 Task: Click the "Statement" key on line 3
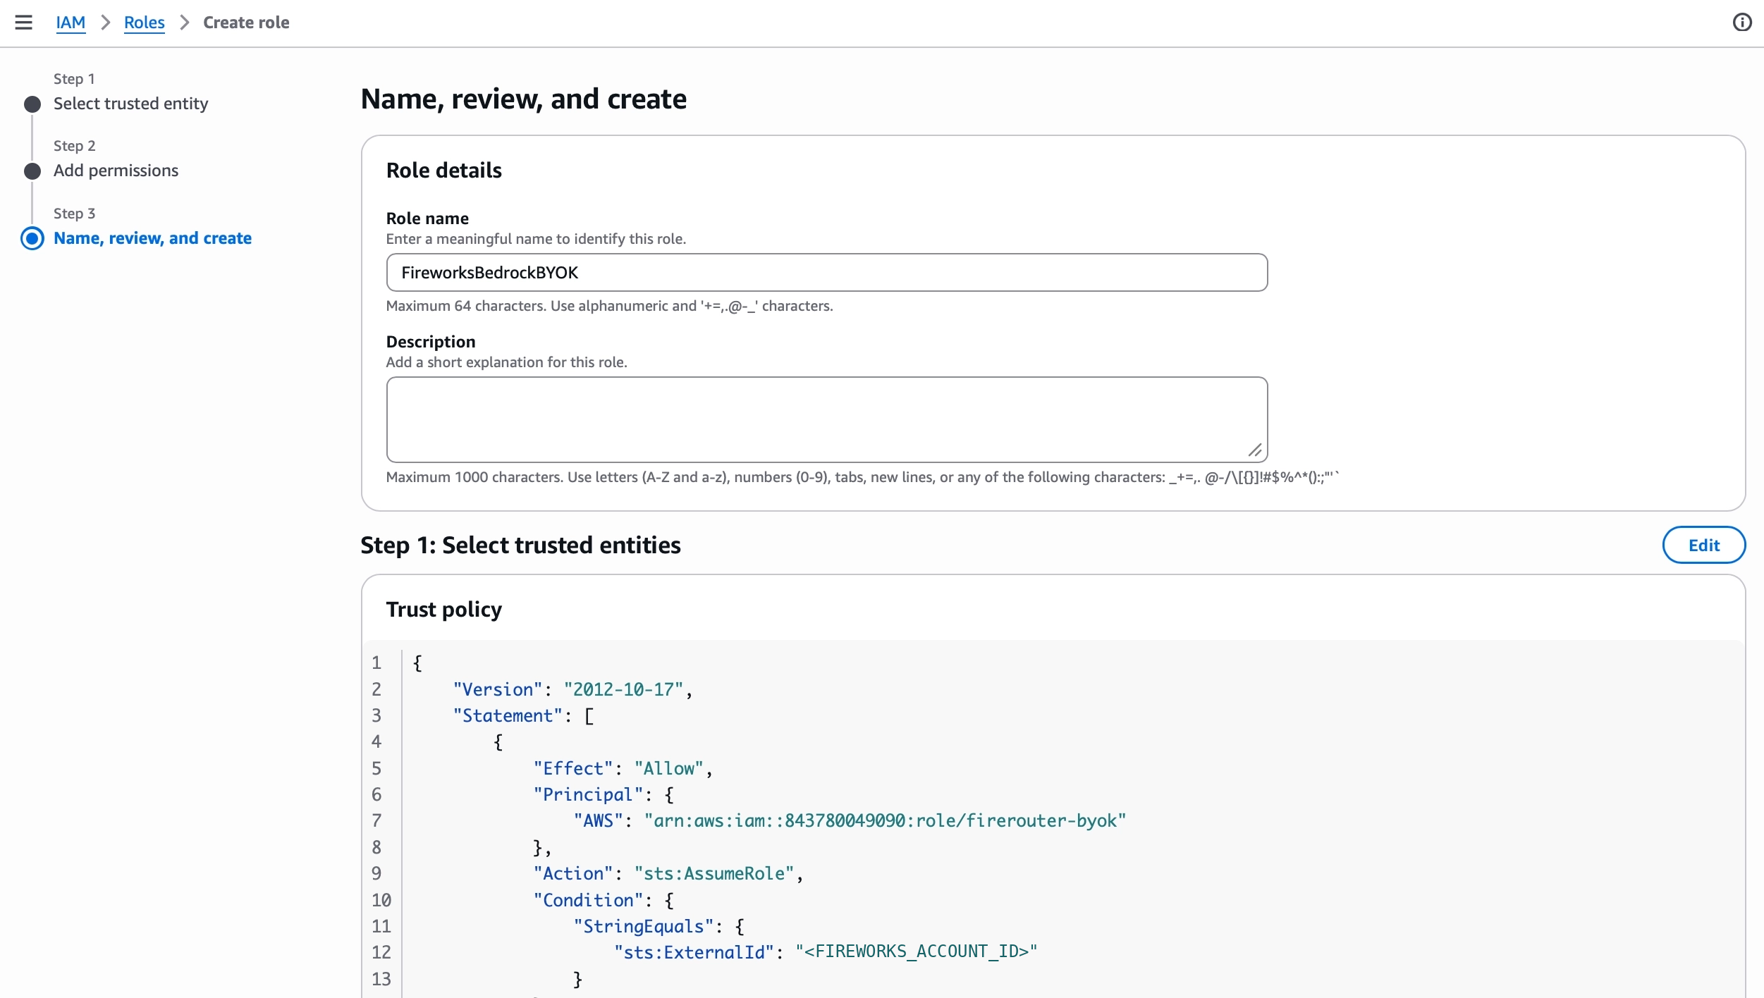tap(508, 715)
